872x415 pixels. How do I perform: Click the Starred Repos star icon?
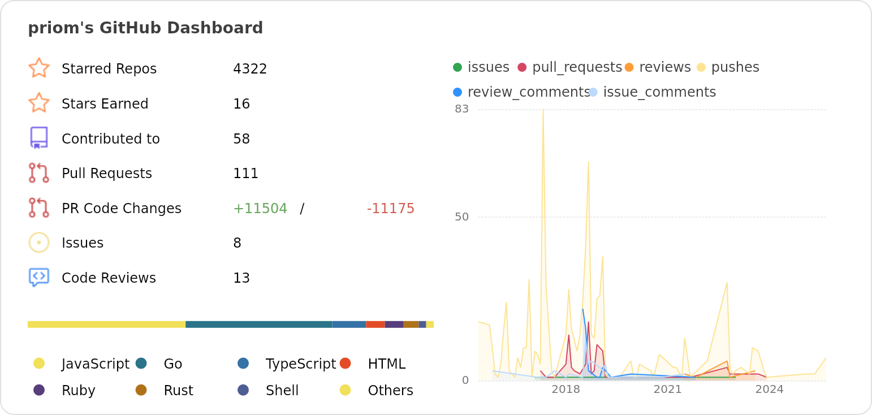pos(38,68)
